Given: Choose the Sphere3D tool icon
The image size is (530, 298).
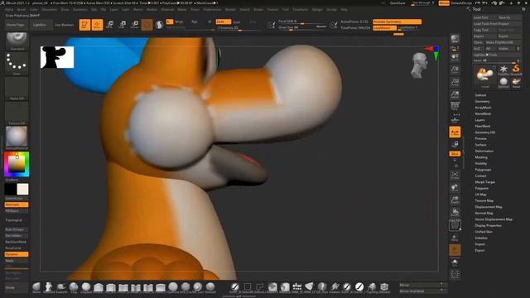Looking at the screenshot, I should coord(503,83).
